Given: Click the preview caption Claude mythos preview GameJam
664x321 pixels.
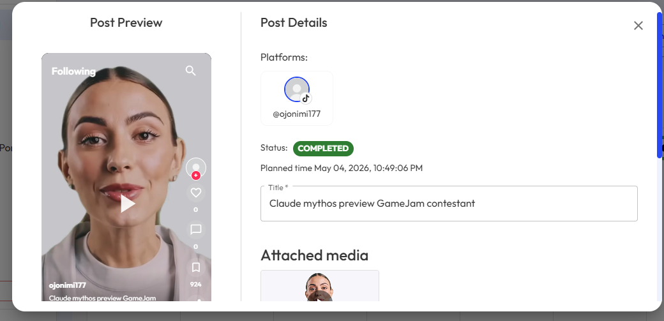Looking at the screenshot, I should tap(103, 298).
